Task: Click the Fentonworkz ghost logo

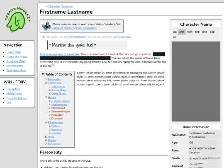Action: tap(17, 20)
